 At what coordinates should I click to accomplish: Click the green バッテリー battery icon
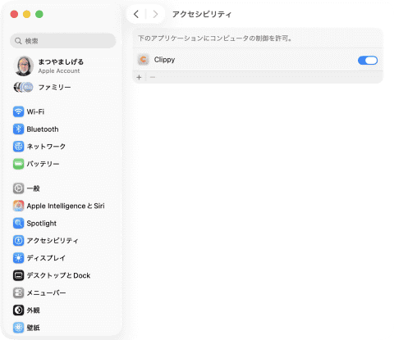(x=18, y=164)
